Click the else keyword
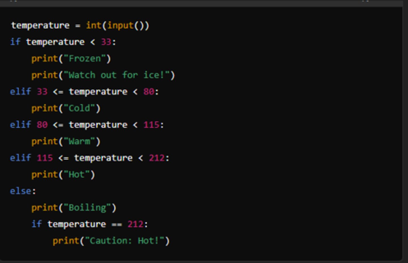Viewport: 408px width, 263px height. pos(20,191)
